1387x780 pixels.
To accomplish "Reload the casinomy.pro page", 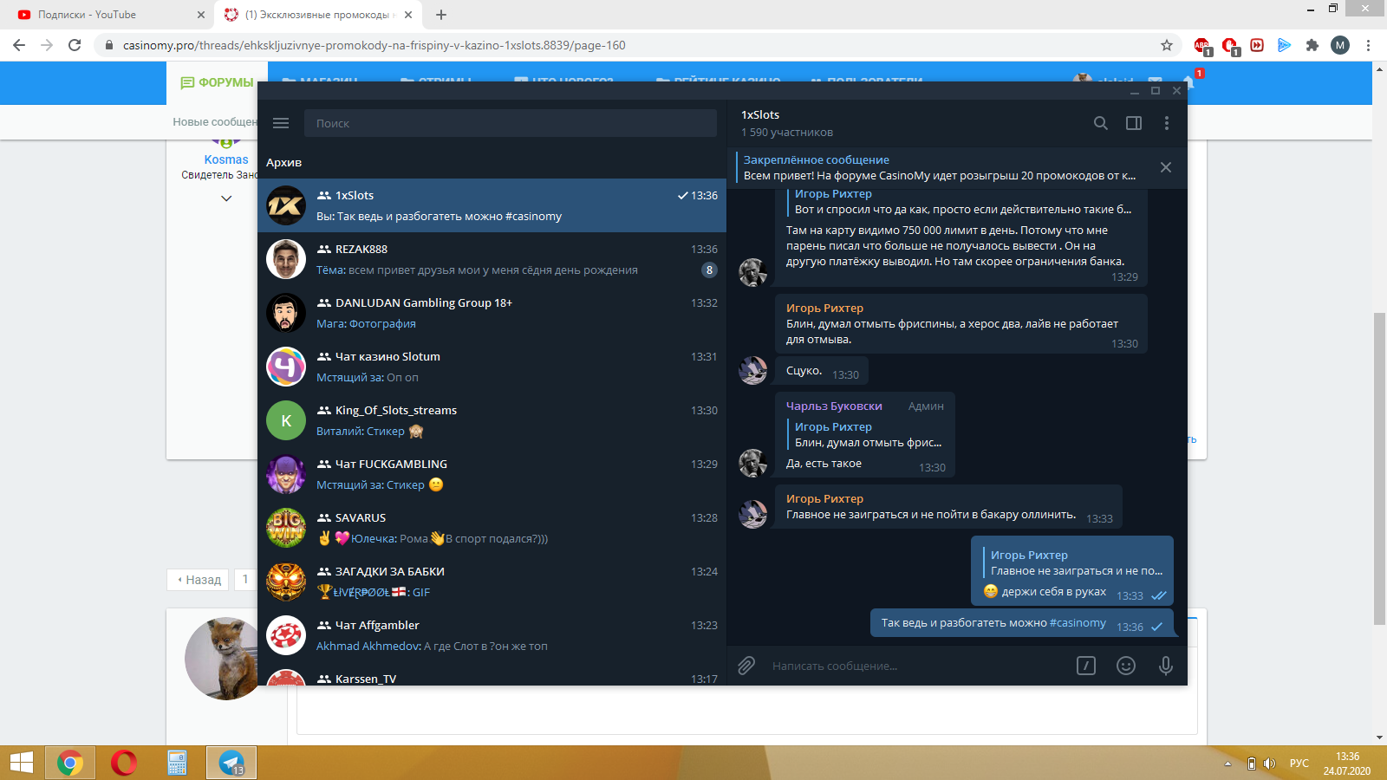I will point(75,45).
